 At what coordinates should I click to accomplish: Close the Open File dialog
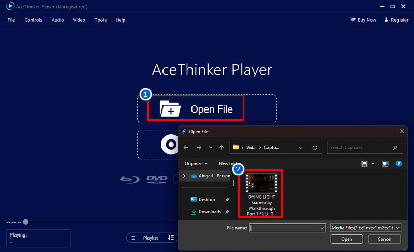pyautogui.click(x=402, y=131)
